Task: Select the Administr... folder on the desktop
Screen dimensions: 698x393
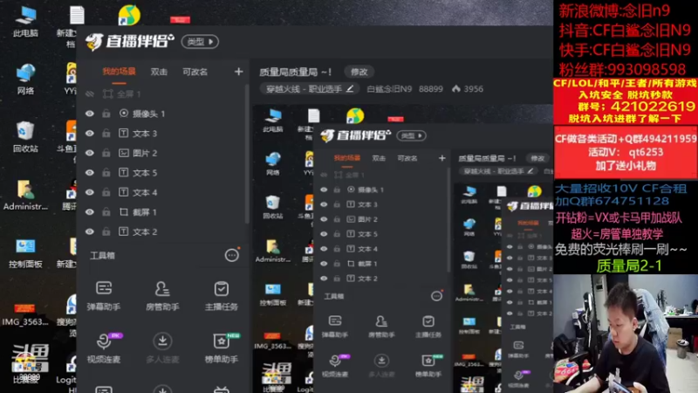Action: (25, 195)
